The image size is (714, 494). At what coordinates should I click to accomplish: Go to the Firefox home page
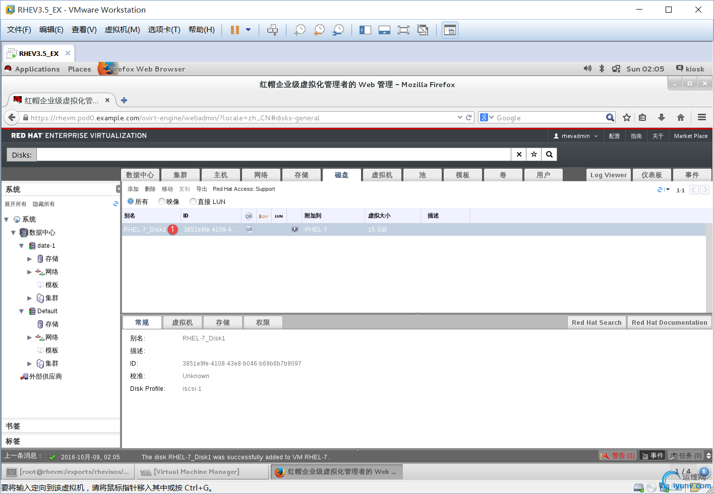coord(681,117)
